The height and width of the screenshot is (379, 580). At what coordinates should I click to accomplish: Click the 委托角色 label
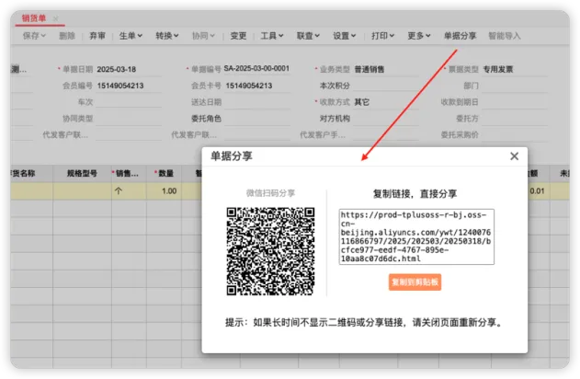pos(206,119)
